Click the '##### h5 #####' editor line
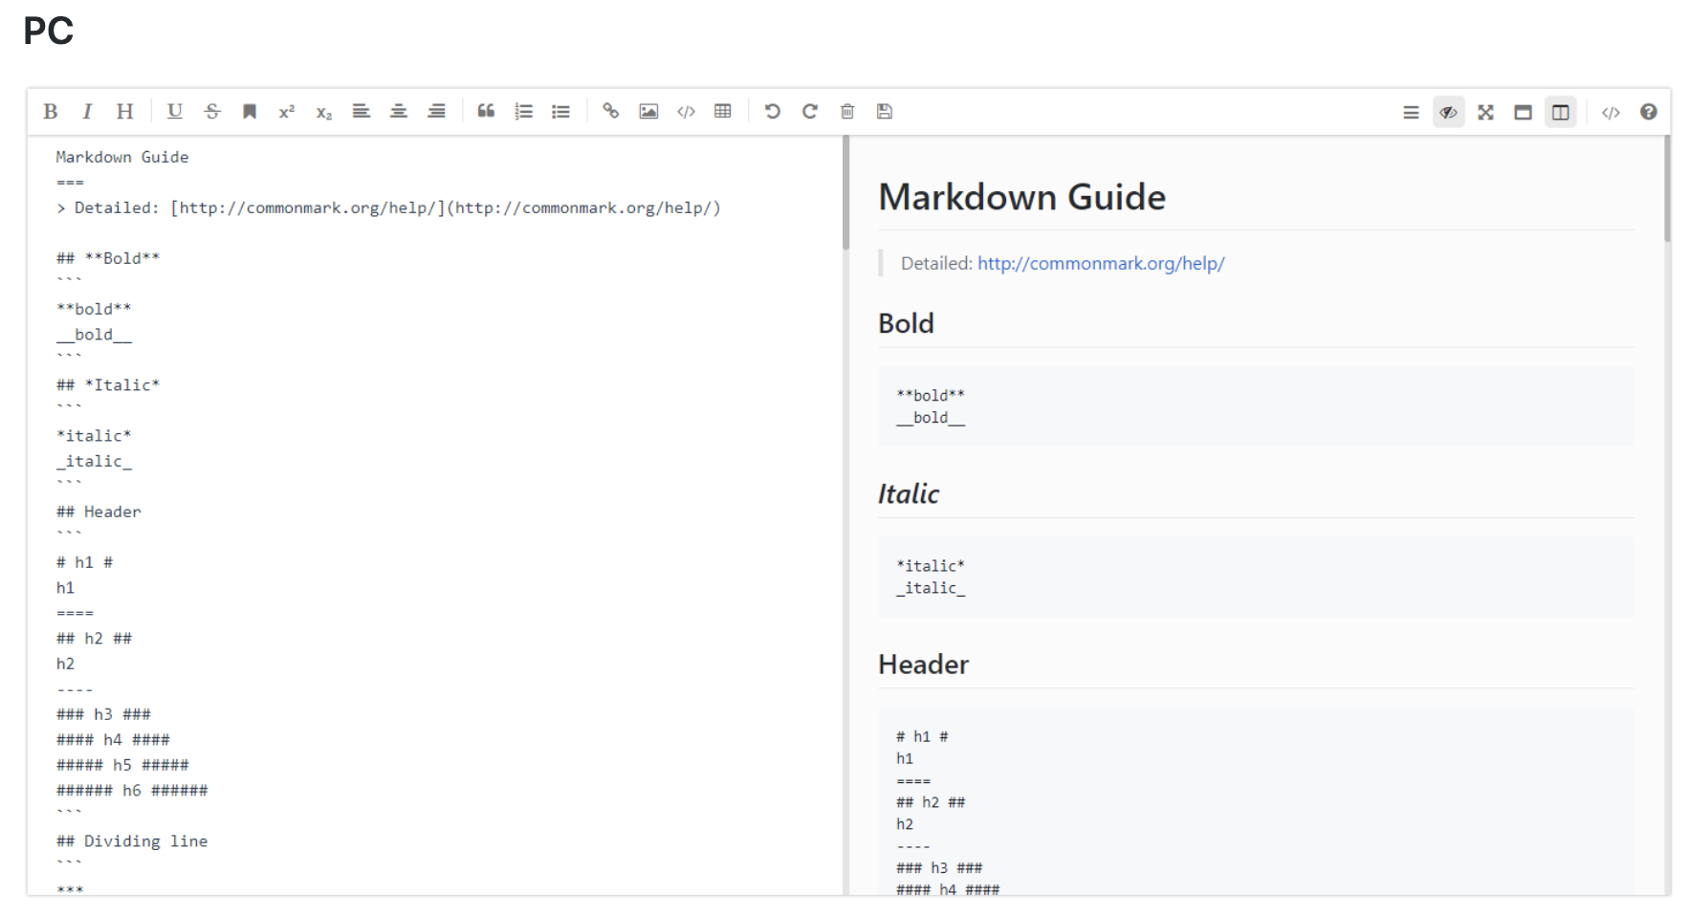 pyautogui.click(x=122, y=765)
